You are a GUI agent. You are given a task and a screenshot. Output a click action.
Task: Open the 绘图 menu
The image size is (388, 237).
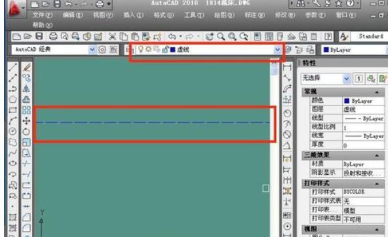224,15
